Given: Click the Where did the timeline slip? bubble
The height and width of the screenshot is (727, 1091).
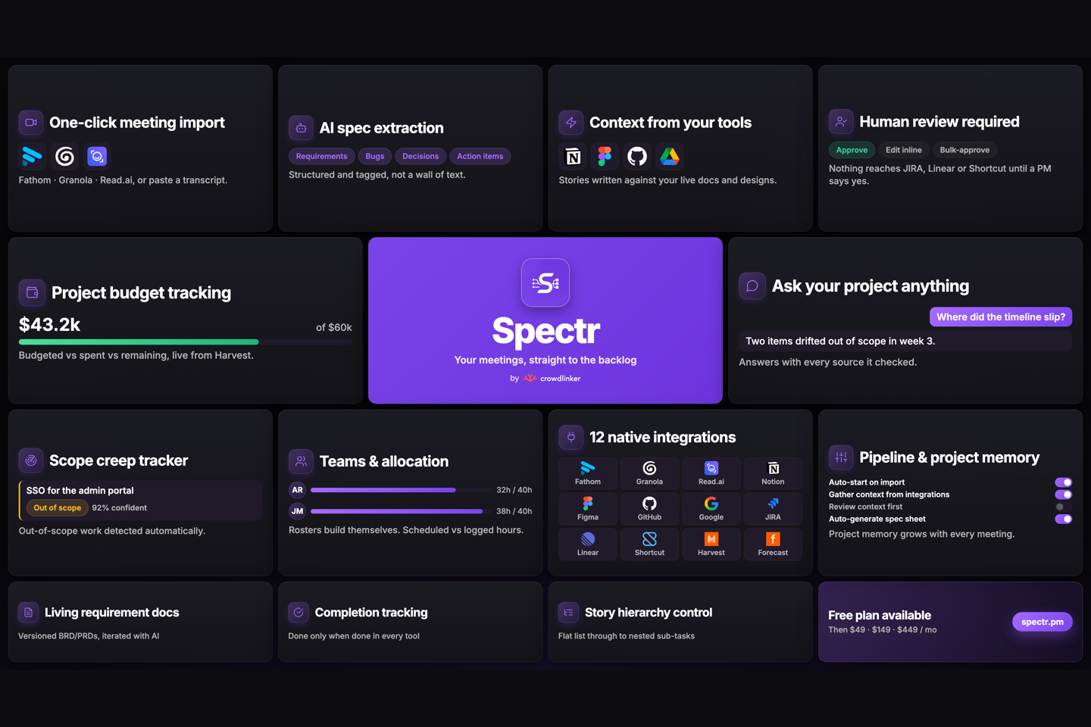Looking at the screenshot, I should click(x=1001, y=317).
